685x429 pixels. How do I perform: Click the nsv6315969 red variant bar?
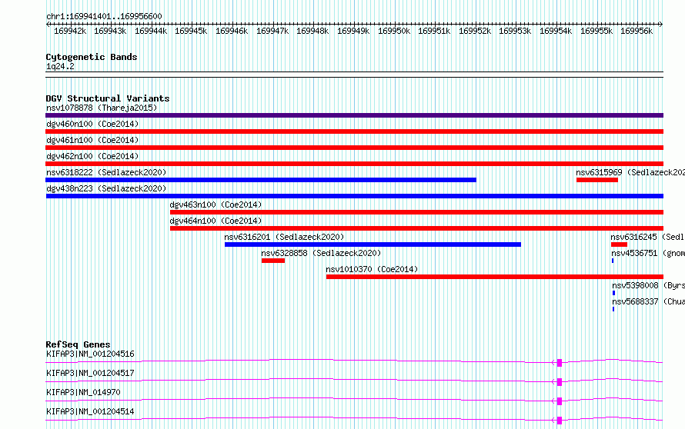[597, 180]
